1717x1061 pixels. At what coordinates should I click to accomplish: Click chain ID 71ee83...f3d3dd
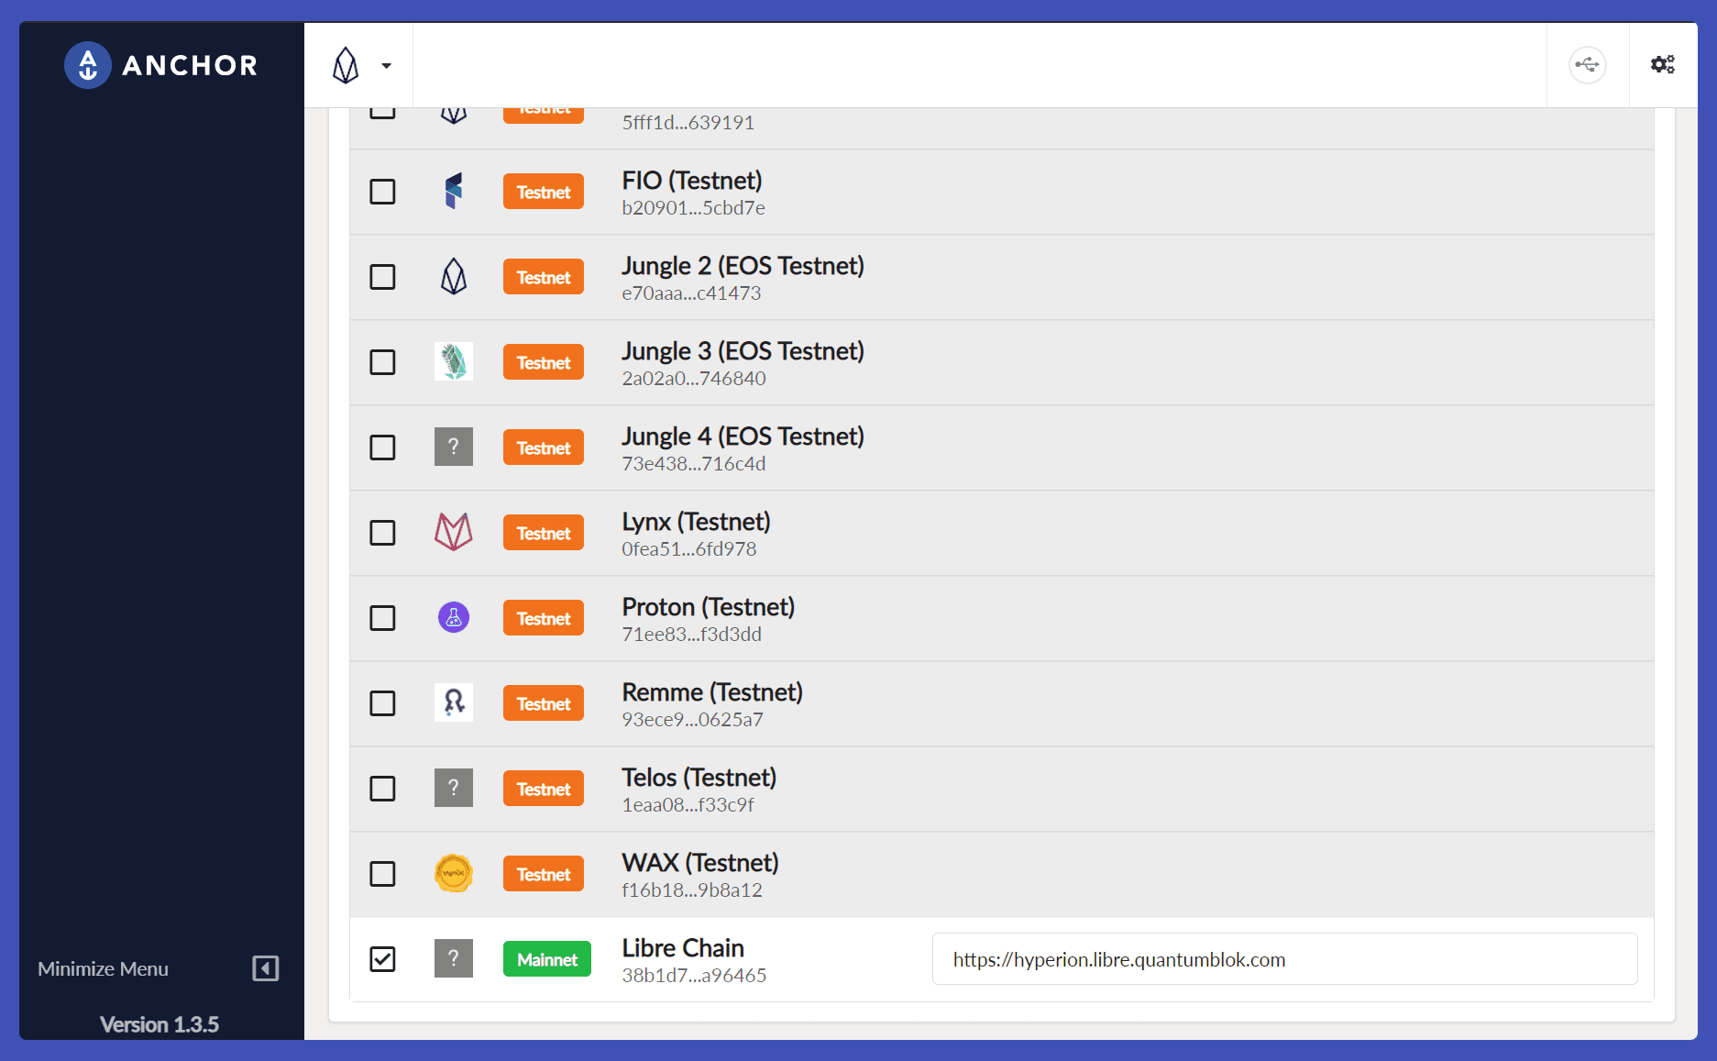coord(692,635)
